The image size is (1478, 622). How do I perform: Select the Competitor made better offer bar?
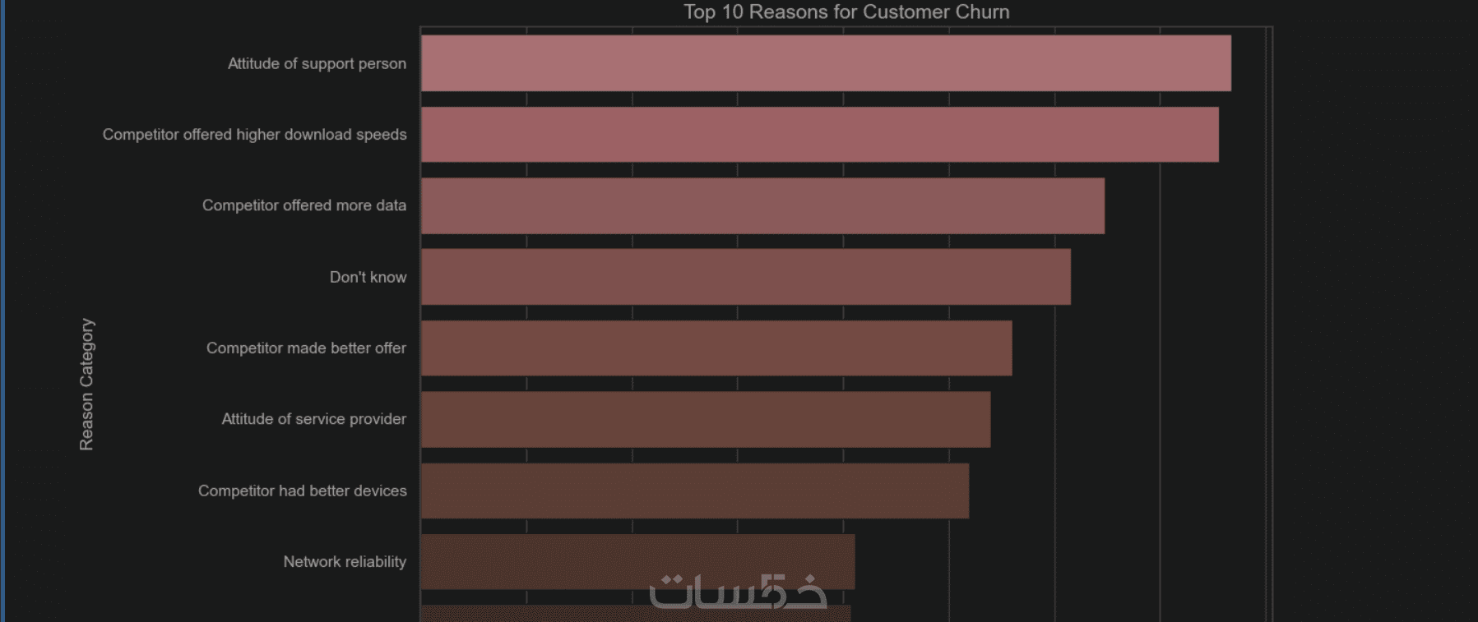tap(716, 348)
